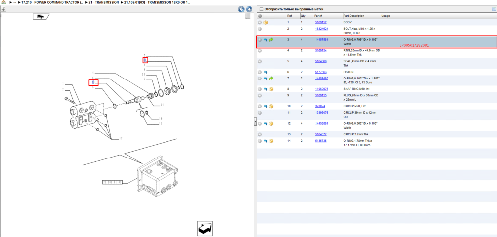The image size is (497, 237).
Task: Open the 21.109.01[03] Transmission 18x6 breadcrumb
Action: [x=158, y=2]
